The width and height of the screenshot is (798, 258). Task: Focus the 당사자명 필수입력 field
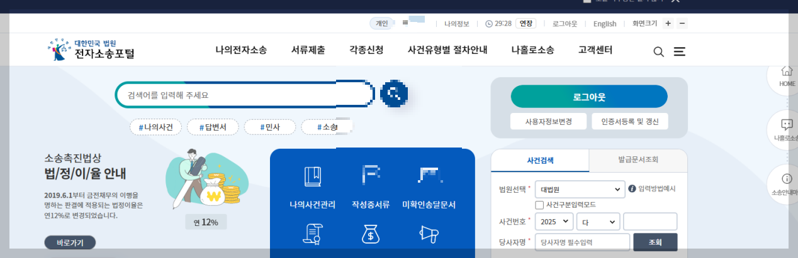click(582, 242)
